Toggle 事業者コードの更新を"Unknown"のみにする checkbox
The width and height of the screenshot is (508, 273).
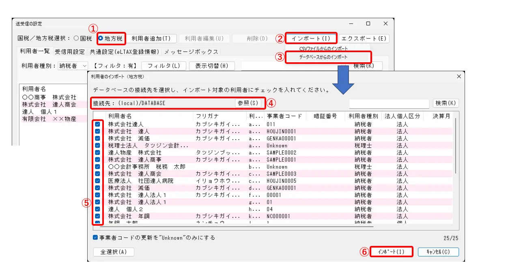coord(95,238)
